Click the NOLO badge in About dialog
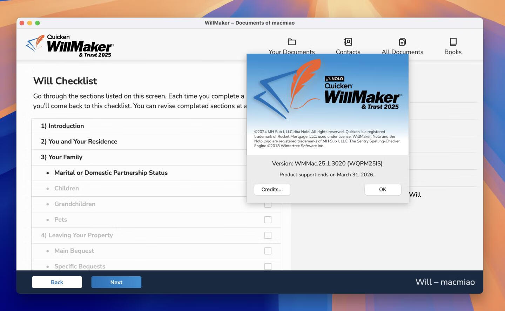The image size is (505, 311). pyautogui.click(x=334, y=79)
